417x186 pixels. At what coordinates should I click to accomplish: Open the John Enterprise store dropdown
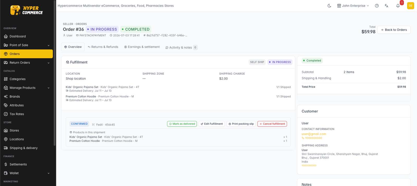coord(353,6)
